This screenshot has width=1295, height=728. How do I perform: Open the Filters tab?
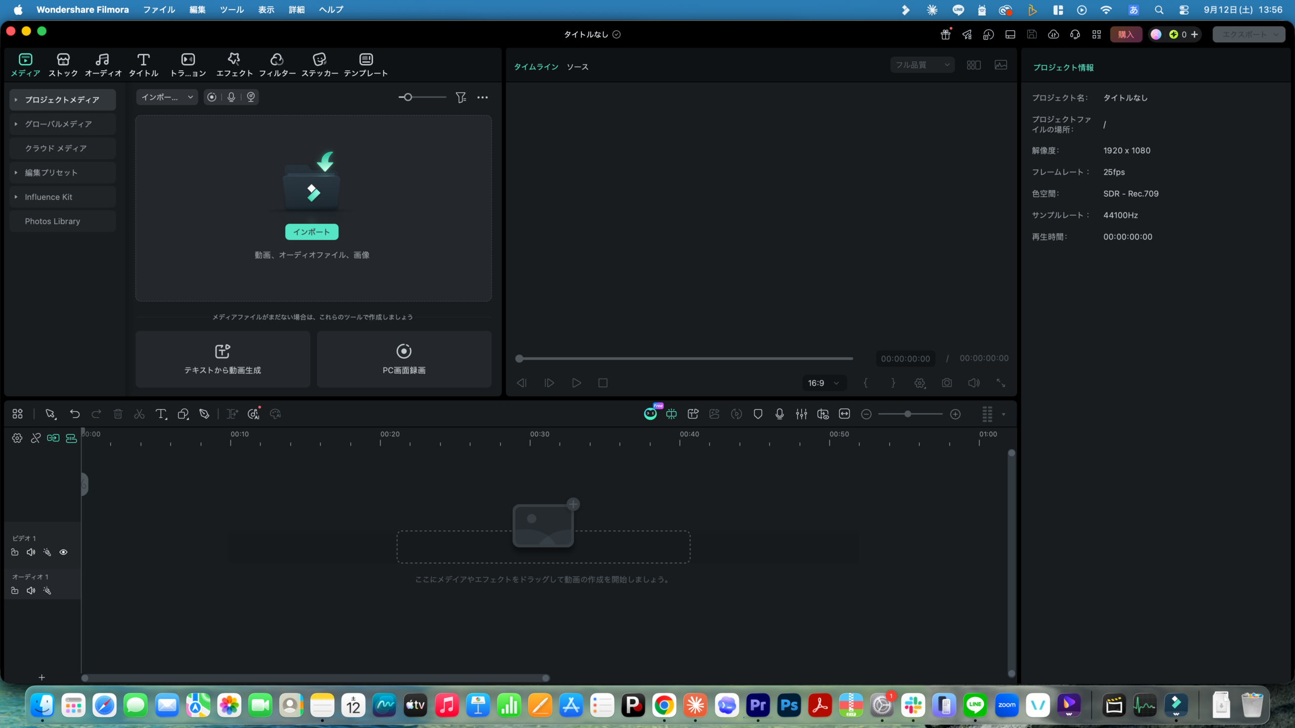coord(277,65)
